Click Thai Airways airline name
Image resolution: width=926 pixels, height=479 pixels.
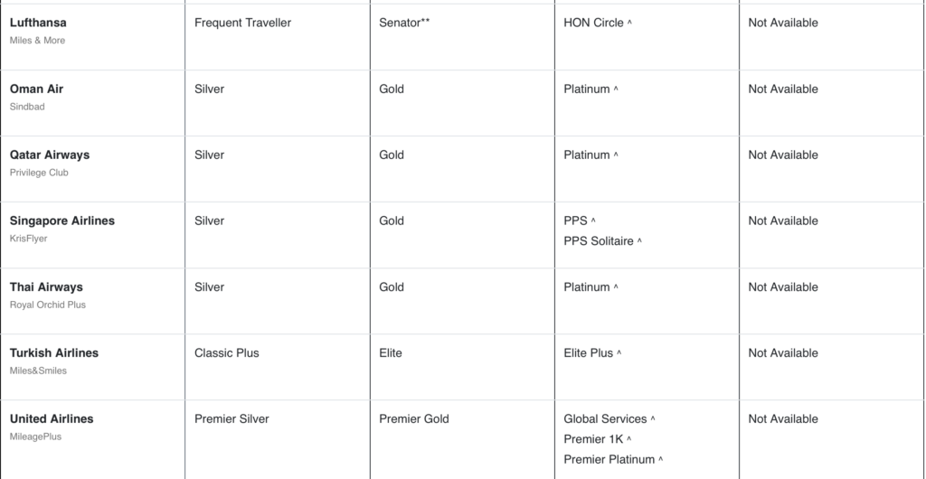click(46, 287)
